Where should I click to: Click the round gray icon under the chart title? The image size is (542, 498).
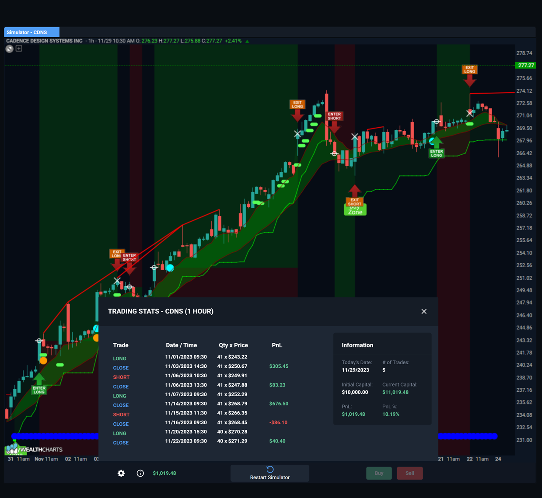click(9, 49)
